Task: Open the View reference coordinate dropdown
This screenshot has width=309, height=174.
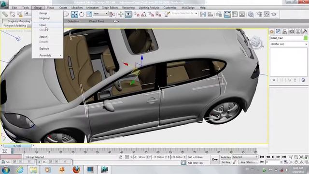Action: click(x=100, y=14)
